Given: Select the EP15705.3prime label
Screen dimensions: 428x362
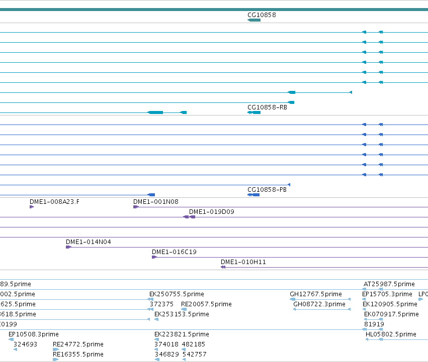Looking at the screenshot, I should pos(387,294).
